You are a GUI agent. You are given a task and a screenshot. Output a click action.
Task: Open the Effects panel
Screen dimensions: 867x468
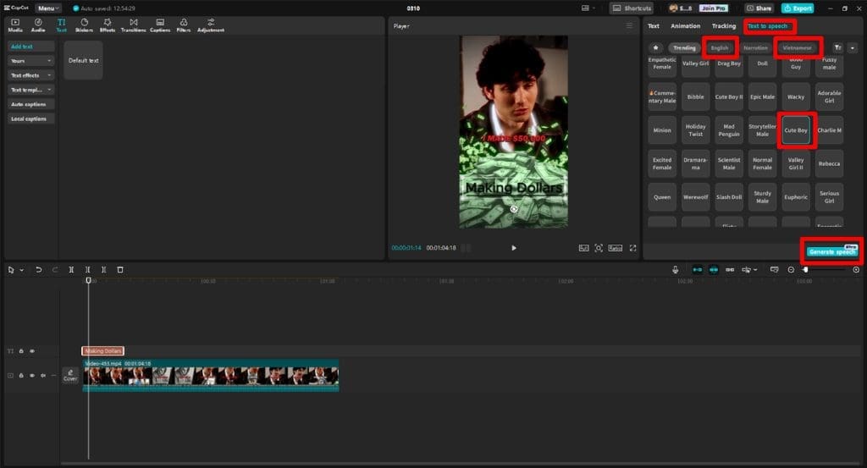click(x=108, y=25)
